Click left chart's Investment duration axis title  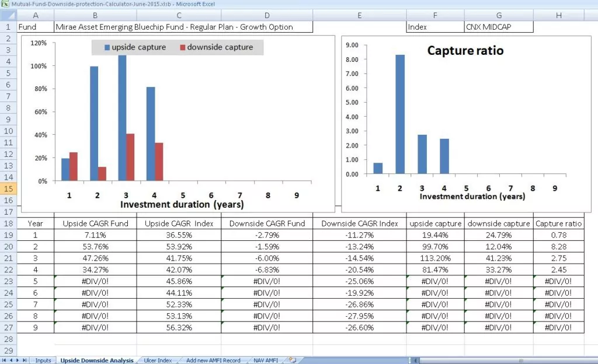[x=182, y=205]
